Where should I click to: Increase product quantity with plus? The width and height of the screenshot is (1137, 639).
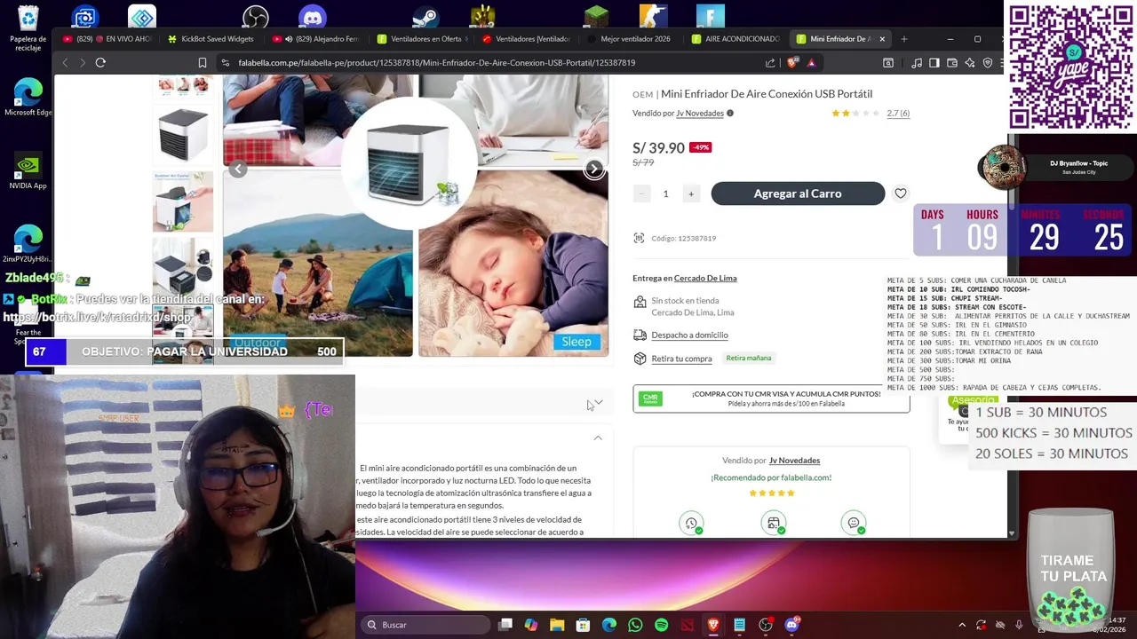[x=690, y=193]
